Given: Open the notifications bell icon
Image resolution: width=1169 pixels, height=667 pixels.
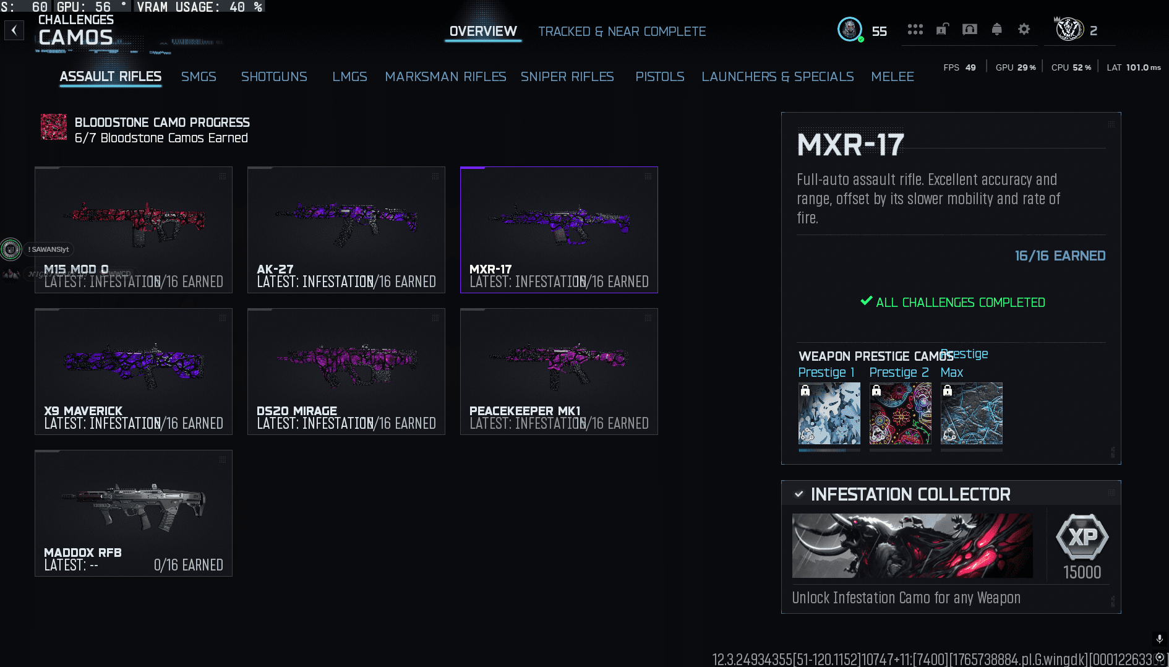Looking at the screenshot, I should (x=996, y=30).
